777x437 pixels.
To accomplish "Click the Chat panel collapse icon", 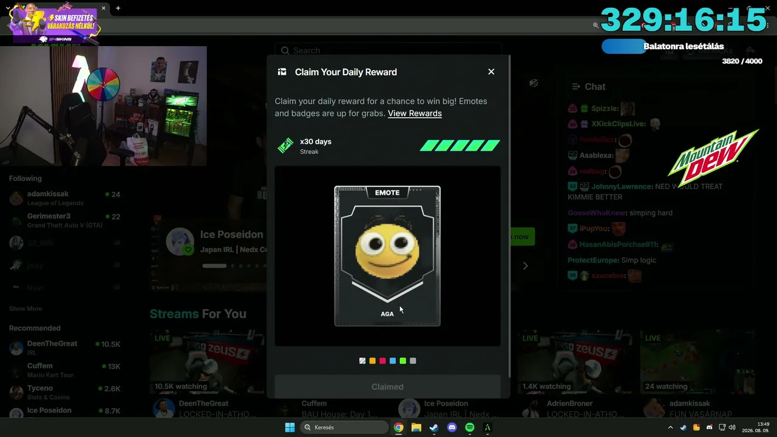I will coord(575,87).
